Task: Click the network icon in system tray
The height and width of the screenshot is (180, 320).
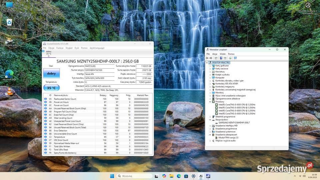Action: pyautogui.click(x=300, y=176)
